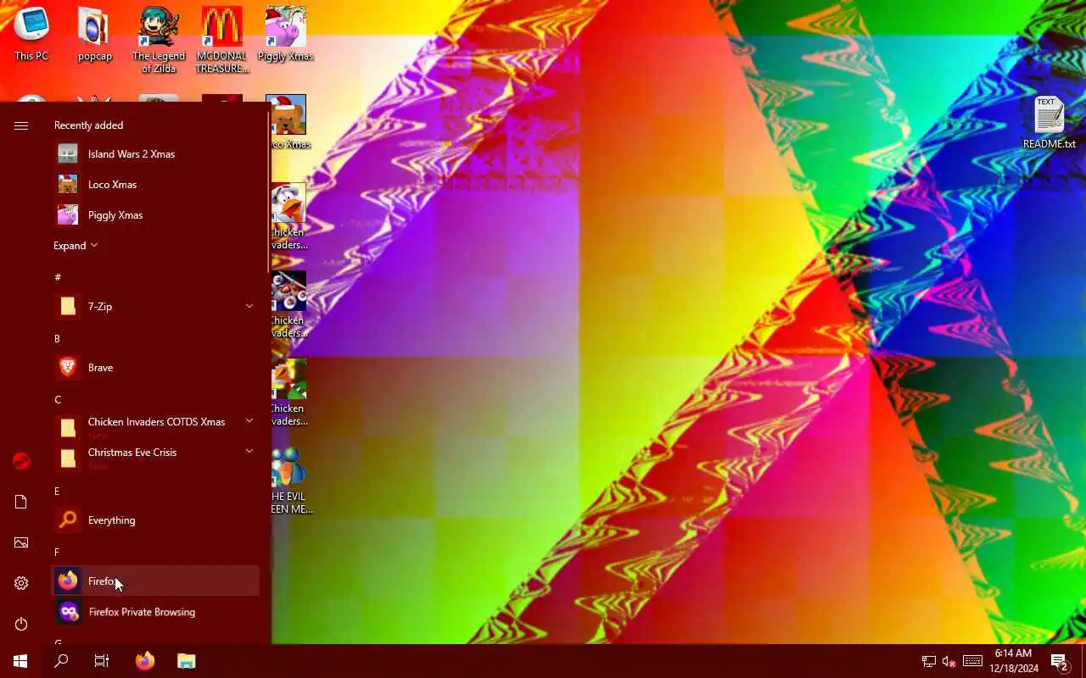The height and width of the screenshot is (678, 1086).
Task: Open the user account avatar in Start rail
Action: coord(21,461)
